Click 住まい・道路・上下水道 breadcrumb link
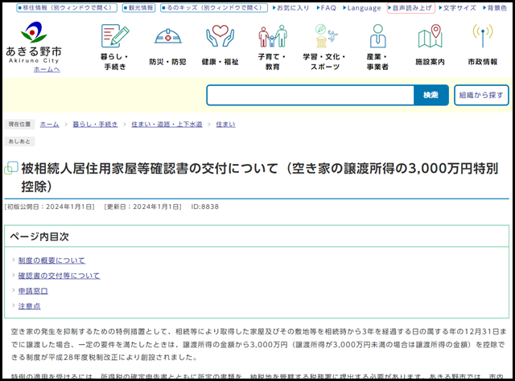Viewport: 515px width, 381px height. tap(167, 125)
